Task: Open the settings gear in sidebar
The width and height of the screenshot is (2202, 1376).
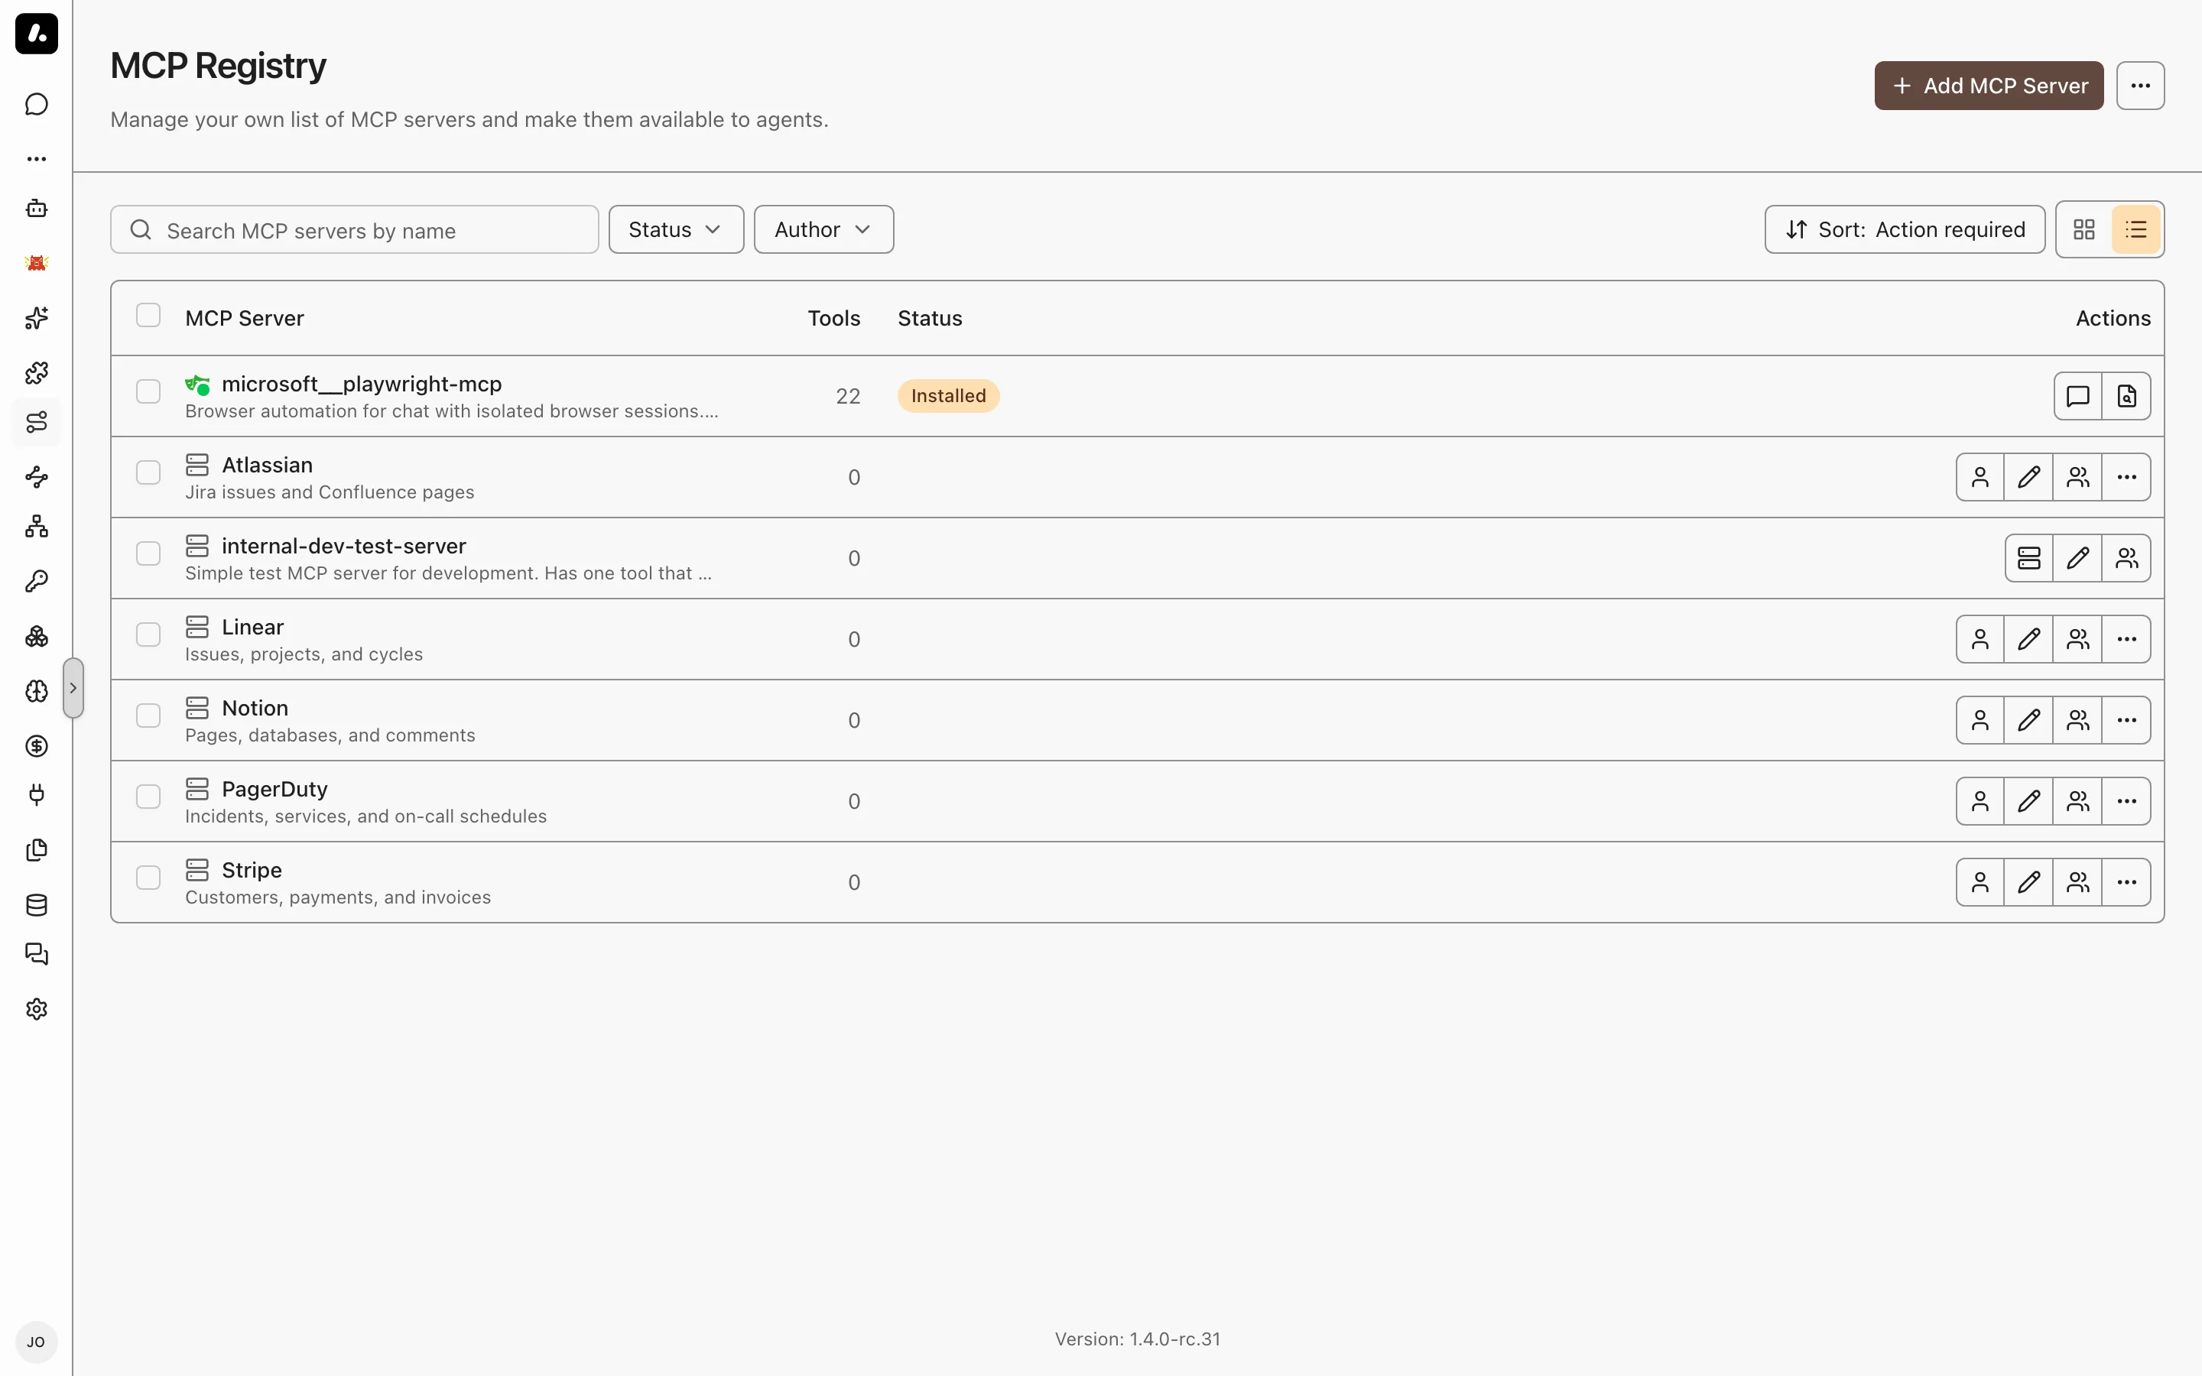Action: tap(37, 1009)
